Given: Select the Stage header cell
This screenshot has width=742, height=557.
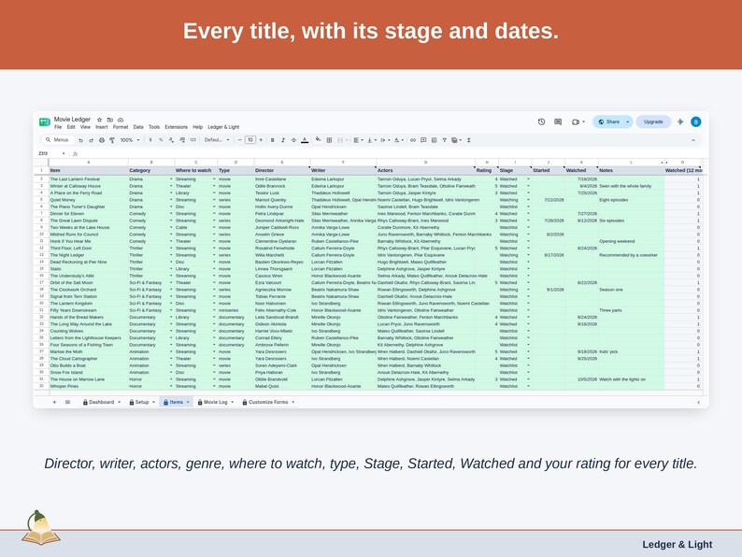Looking at the screenshot, I should (x=515, y=170).
